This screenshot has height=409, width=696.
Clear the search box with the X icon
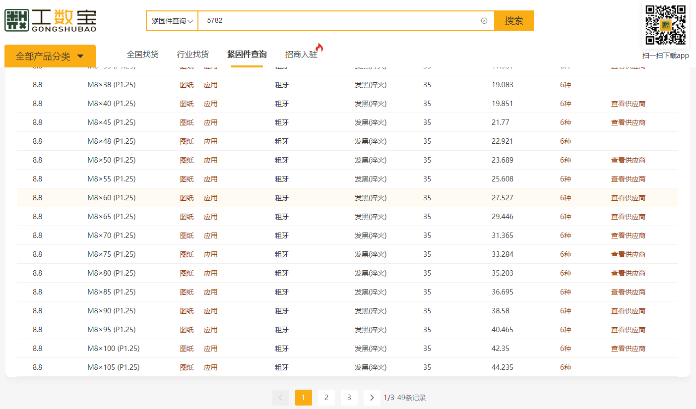click(x=484, y=21)
